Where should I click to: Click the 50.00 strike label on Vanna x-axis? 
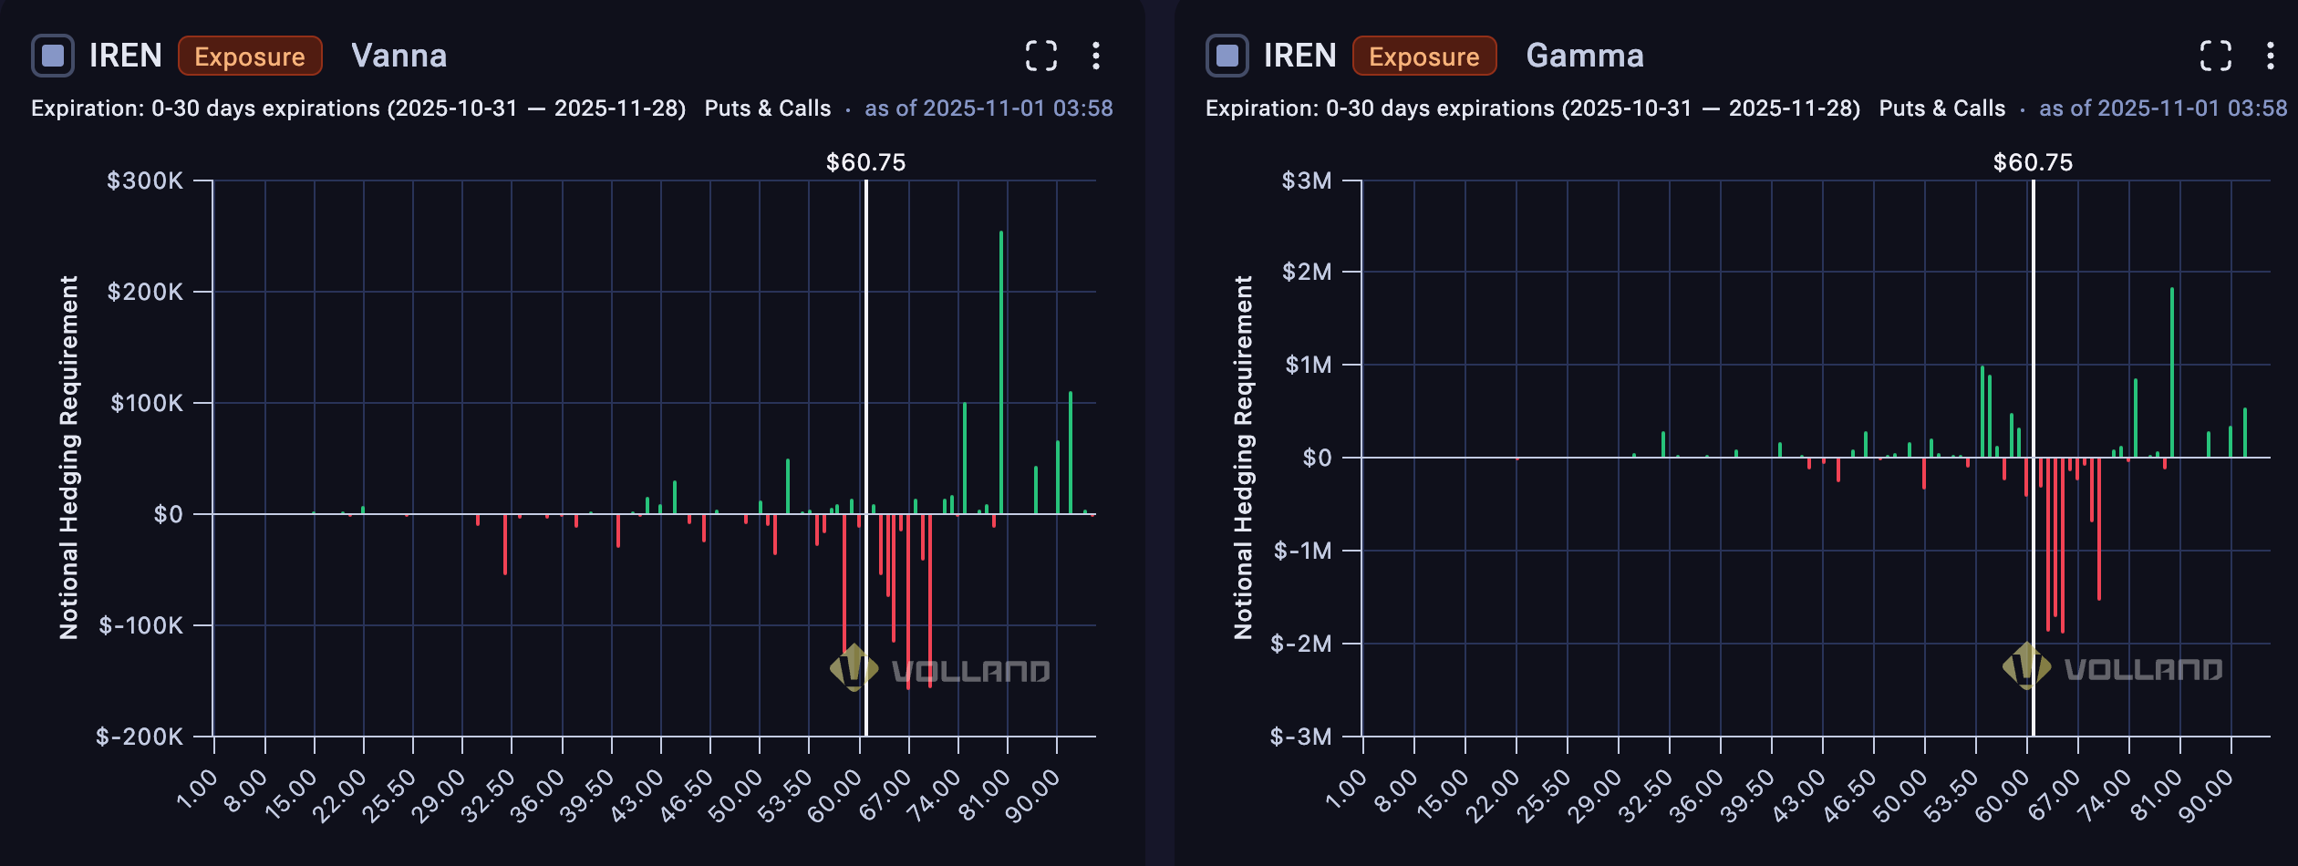(736, 795)
